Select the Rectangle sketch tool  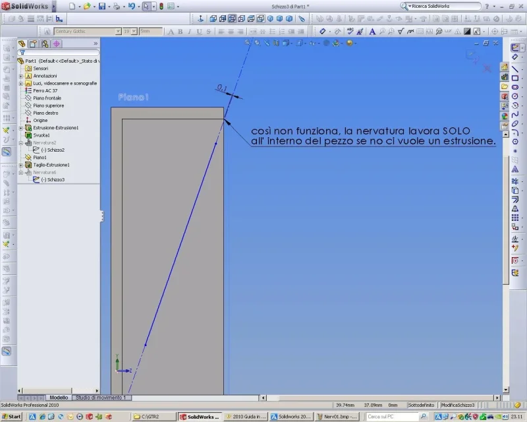515,78
